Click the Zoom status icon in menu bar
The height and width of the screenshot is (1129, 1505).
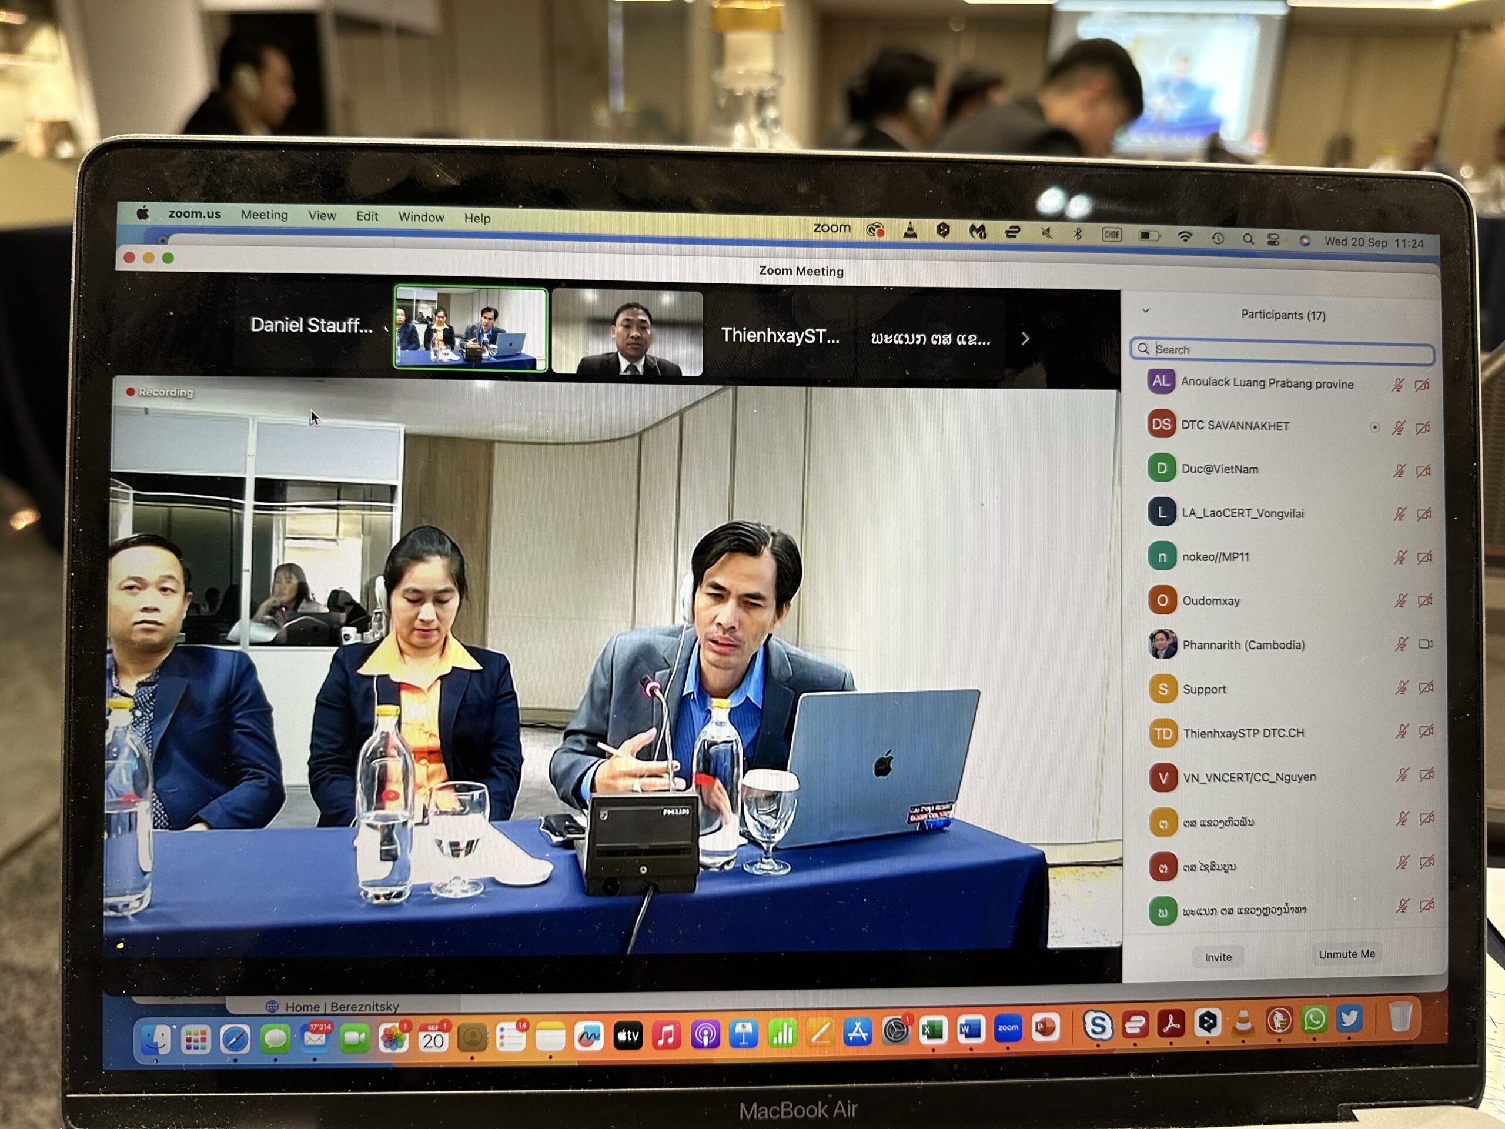click(831, 228)
